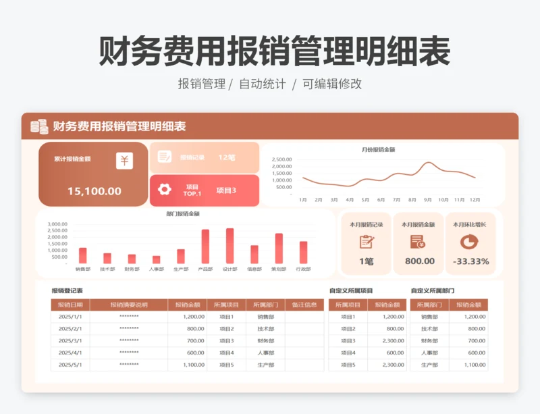Viewport: 540px width, 414px height.
Task: Select the -33.33% growth value
Action: click(x=470, y=261)
